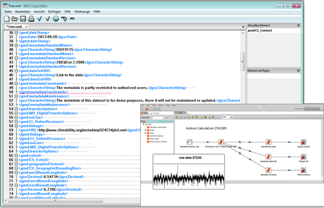Collapse the gmd:dateStamp node on line 36
The height and width of the screenshot is (208, 324).
click(16, 33)
